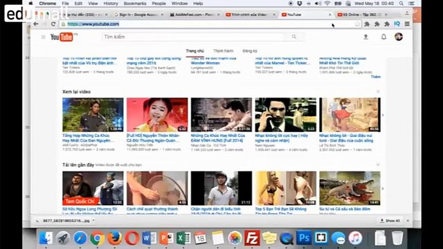Open the account avatar menu
The height and width of the screenshot is (249, 443).
pos(399,37)
